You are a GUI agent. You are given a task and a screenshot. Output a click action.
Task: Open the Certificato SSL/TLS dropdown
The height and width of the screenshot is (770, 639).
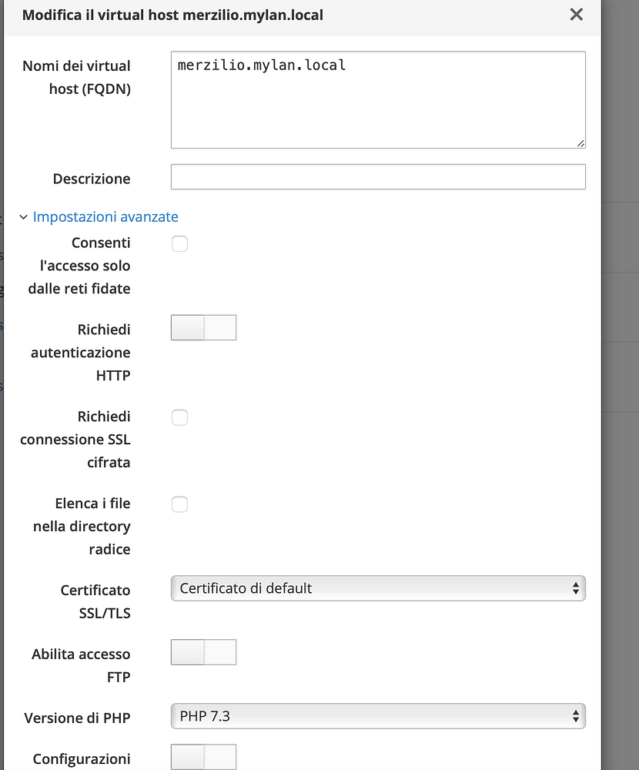378,588
